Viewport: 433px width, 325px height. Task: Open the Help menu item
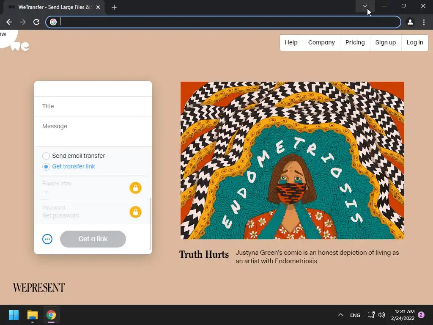click(291, 43)
